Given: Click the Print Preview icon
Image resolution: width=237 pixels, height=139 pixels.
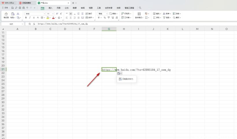Looking at the screenshot, I should point(23,8).
